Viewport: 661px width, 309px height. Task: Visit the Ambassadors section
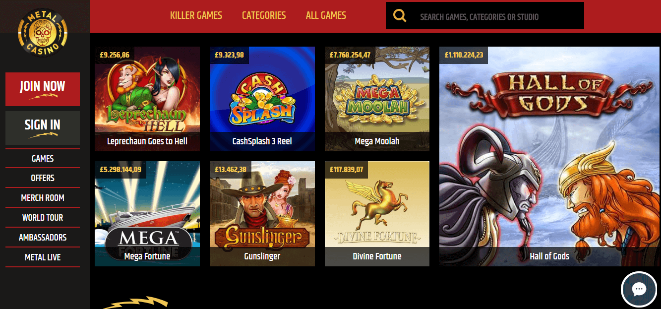click(x=43, y=238)
